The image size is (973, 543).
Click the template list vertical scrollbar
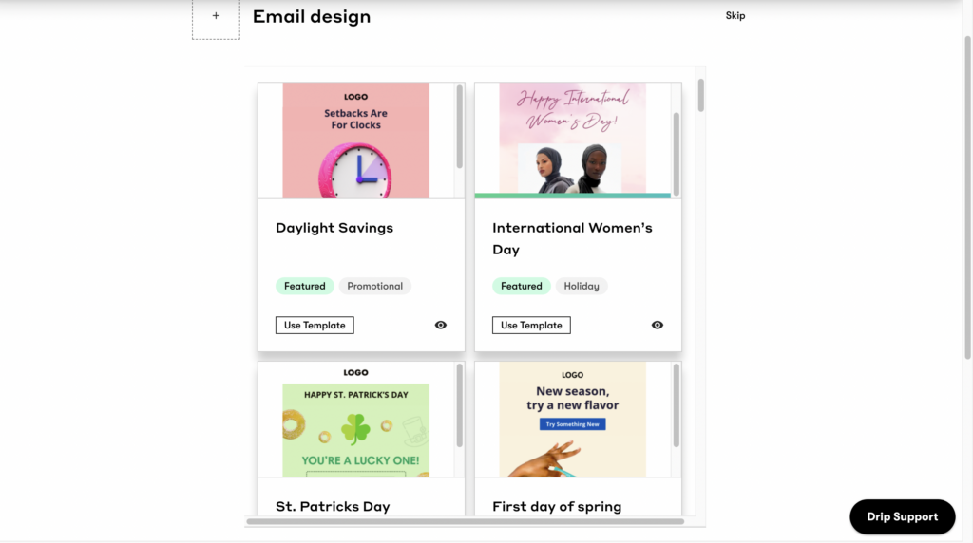coord(701,95)
